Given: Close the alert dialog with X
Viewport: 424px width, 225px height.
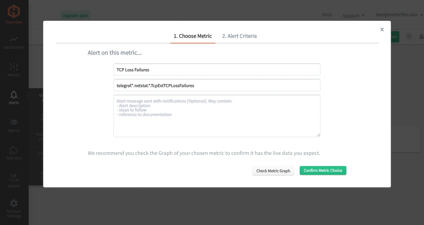Looking at the screenshot, I should click(x=382, y=29).
